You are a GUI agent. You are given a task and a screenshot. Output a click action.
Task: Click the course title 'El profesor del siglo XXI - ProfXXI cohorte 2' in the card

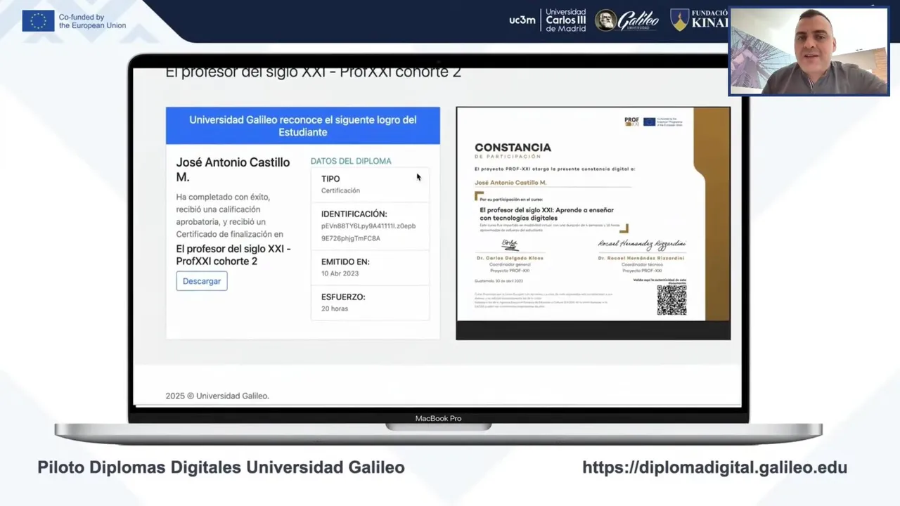233,255
